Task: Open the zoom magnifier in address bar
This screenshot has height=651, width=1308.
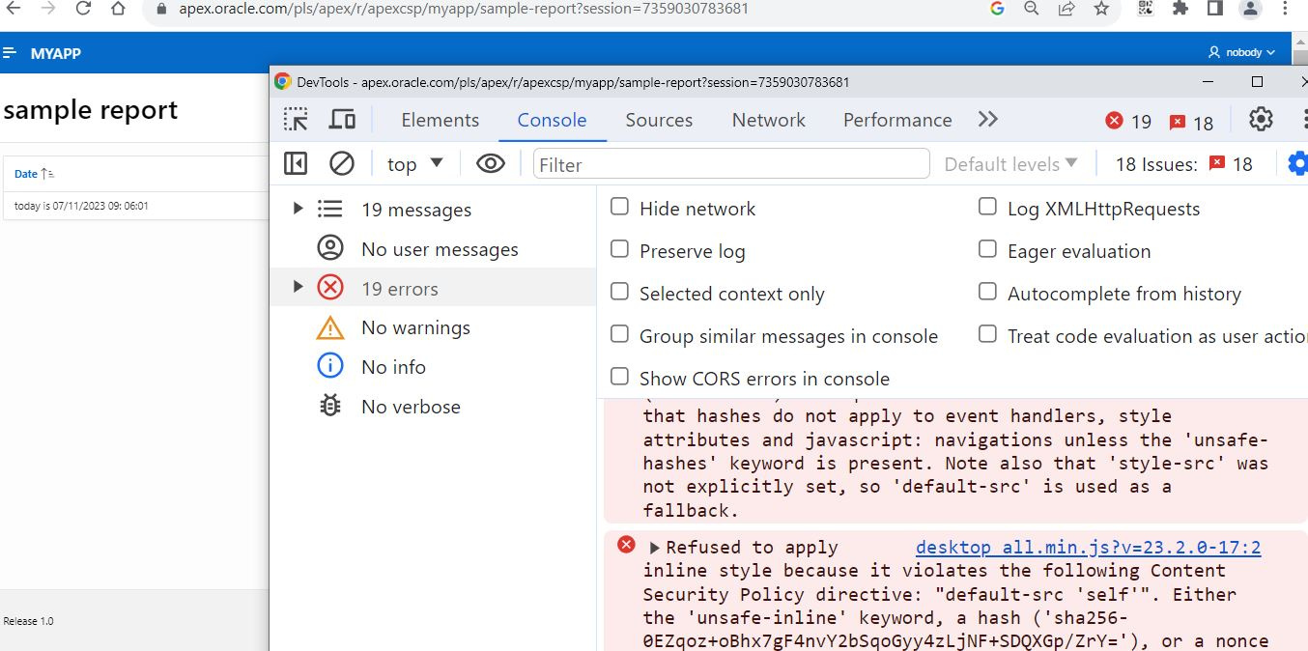Action: [x=1032, y=9]
